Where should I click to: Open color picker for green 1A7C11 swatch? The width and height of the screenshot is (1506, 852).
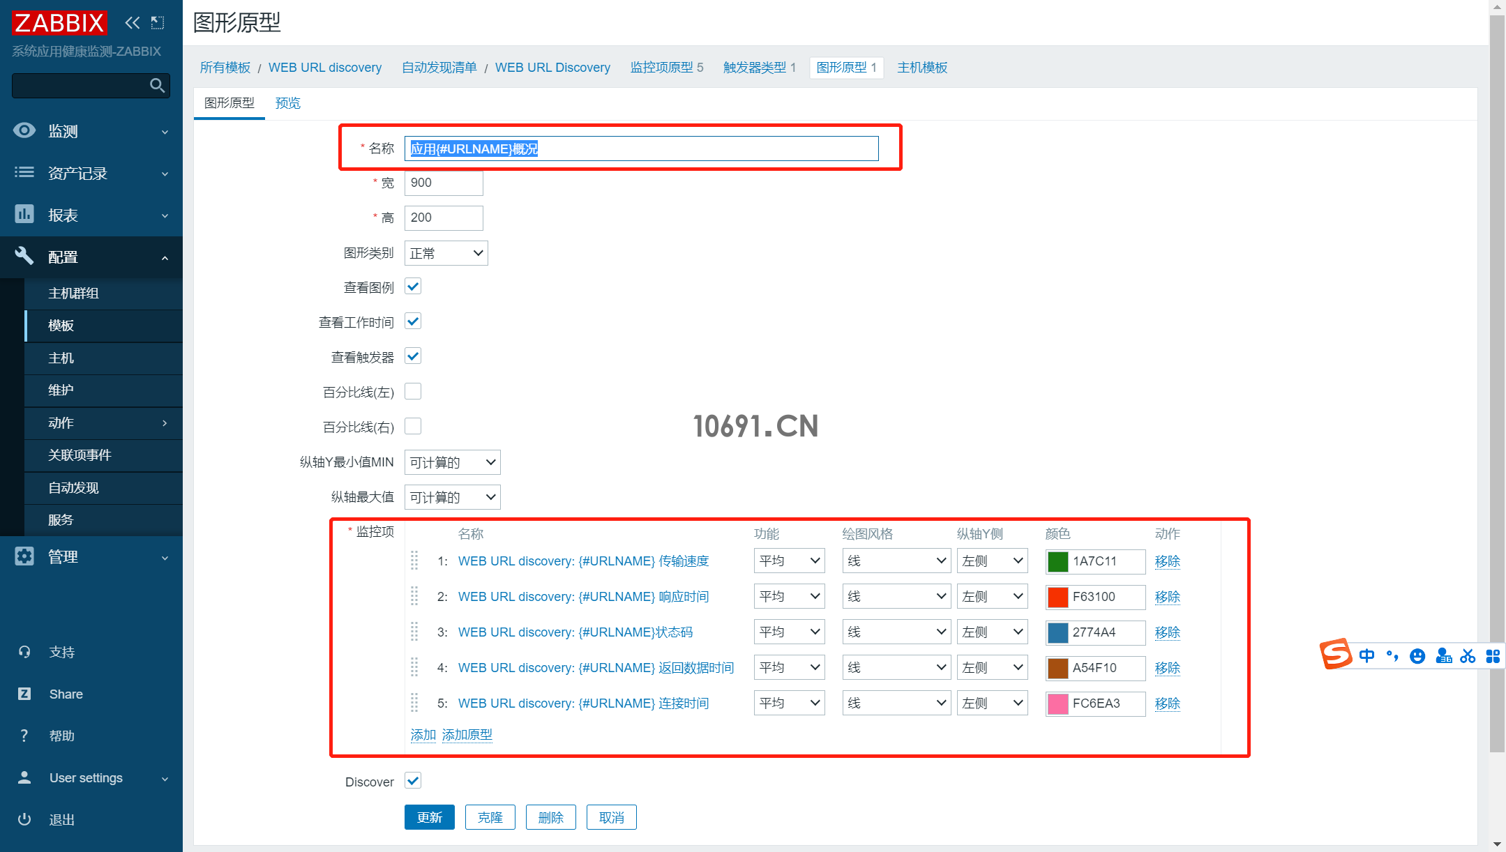click(1058, 561)
